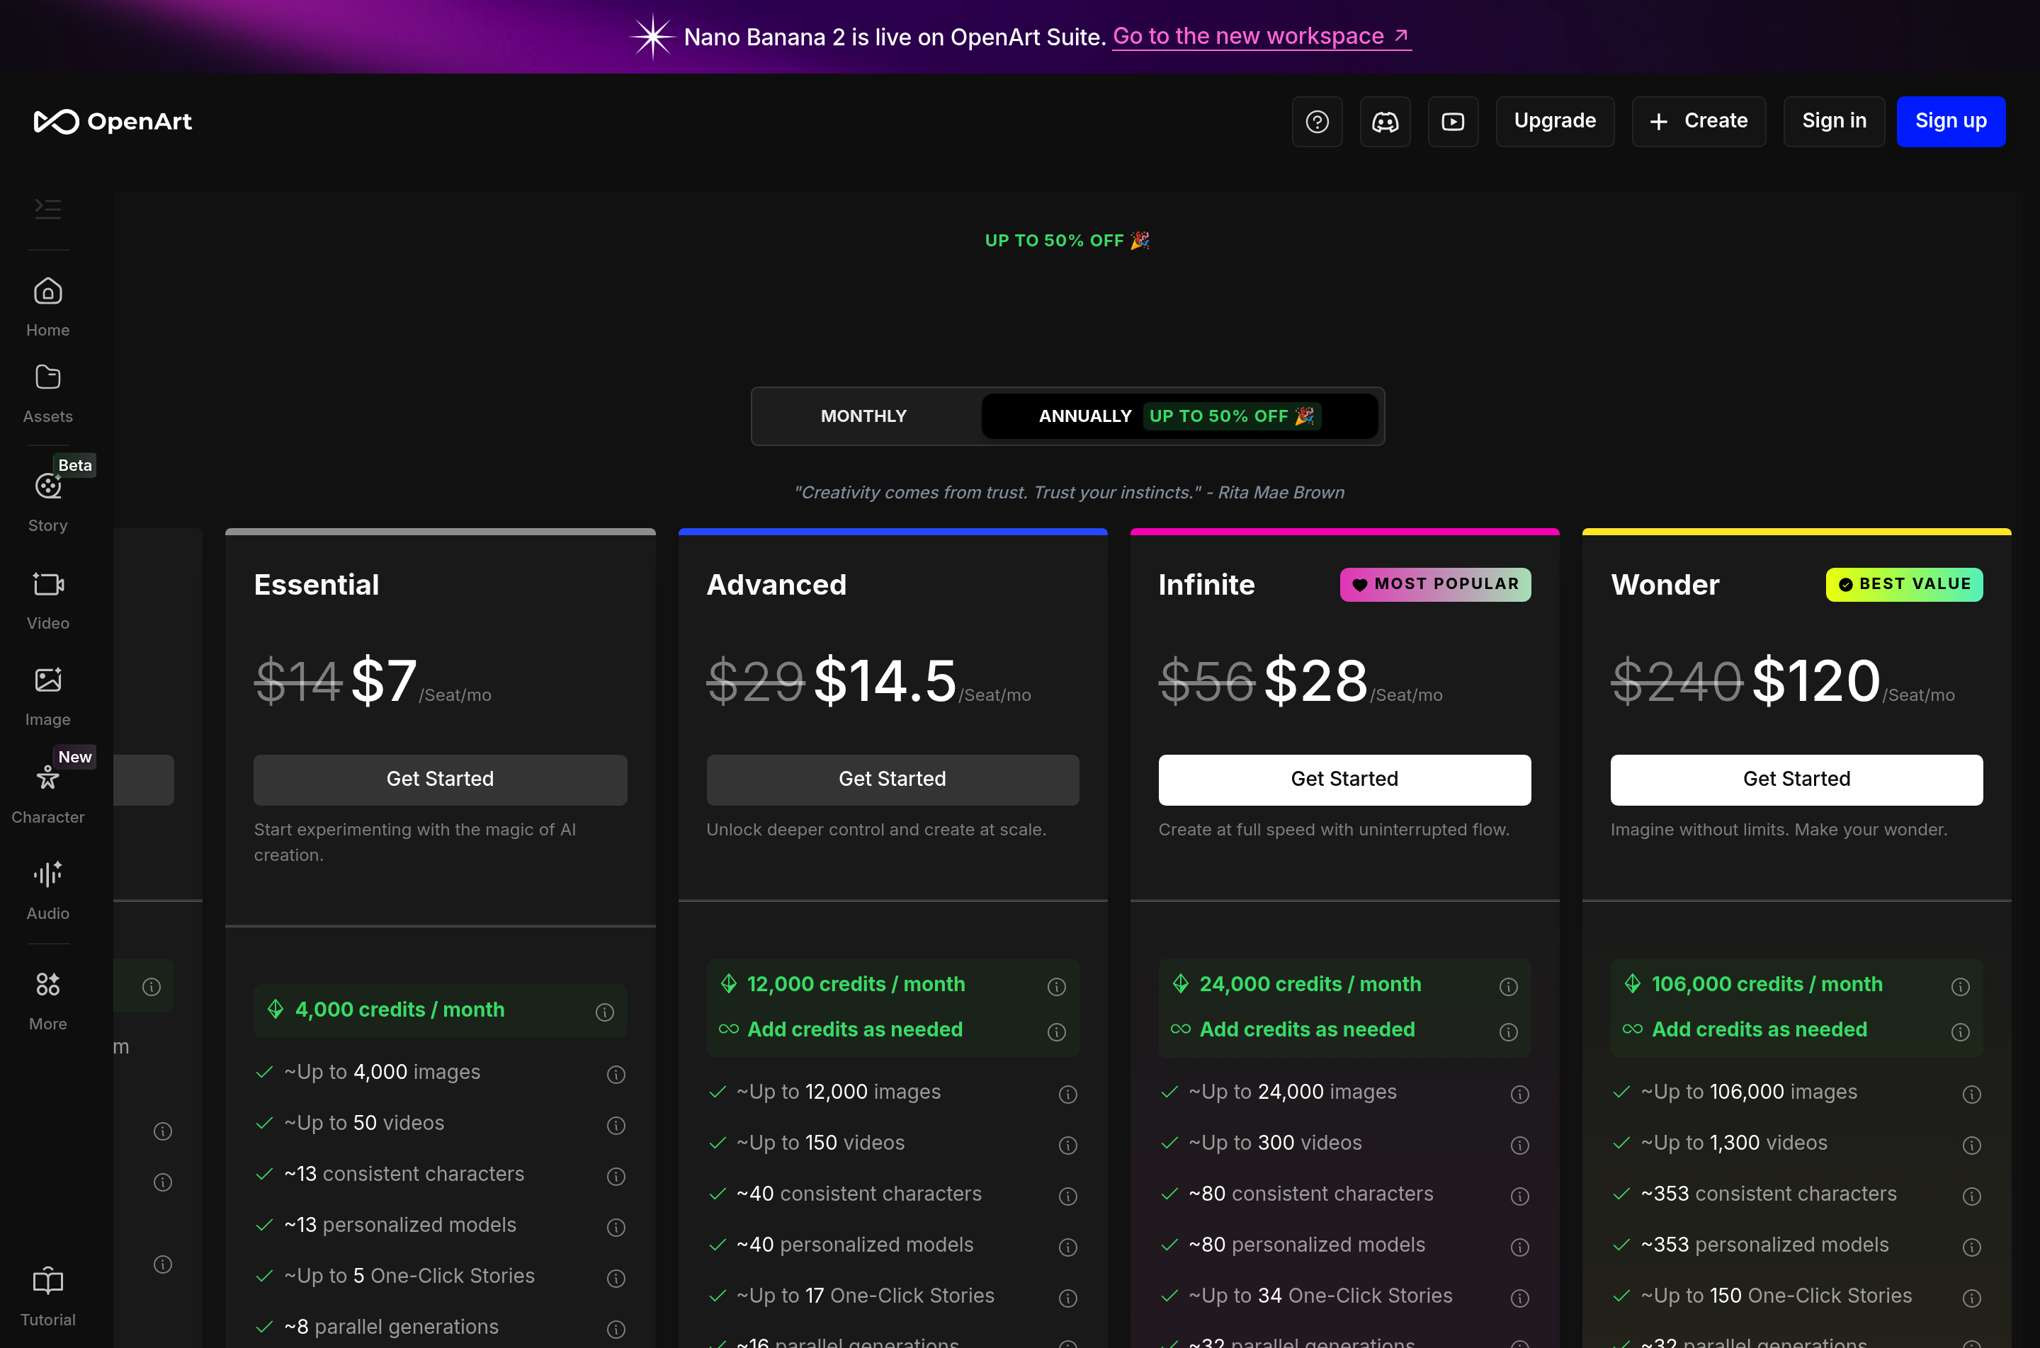Image resolution: width=2040 pixels, height=1348 pixels.
Task: Show info for 4,000 credits / month
Action: 605,1012
